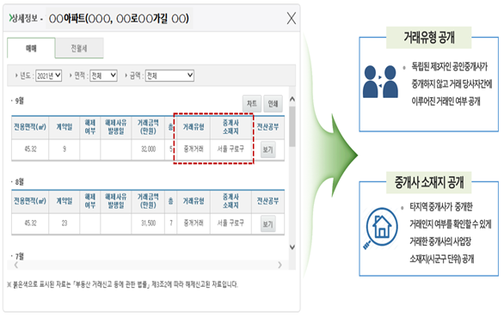Click 거래유형 column header in 9월 table
504x317 pixels.
coord(194,127)
